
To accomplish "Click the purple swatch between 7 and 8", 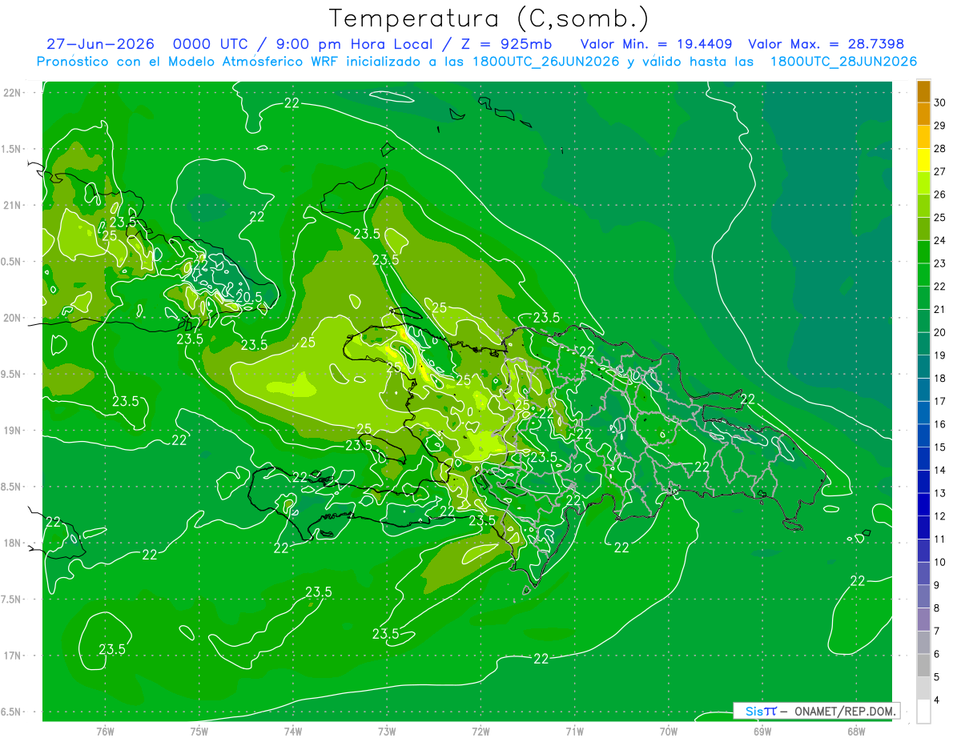I will [923, 620].
